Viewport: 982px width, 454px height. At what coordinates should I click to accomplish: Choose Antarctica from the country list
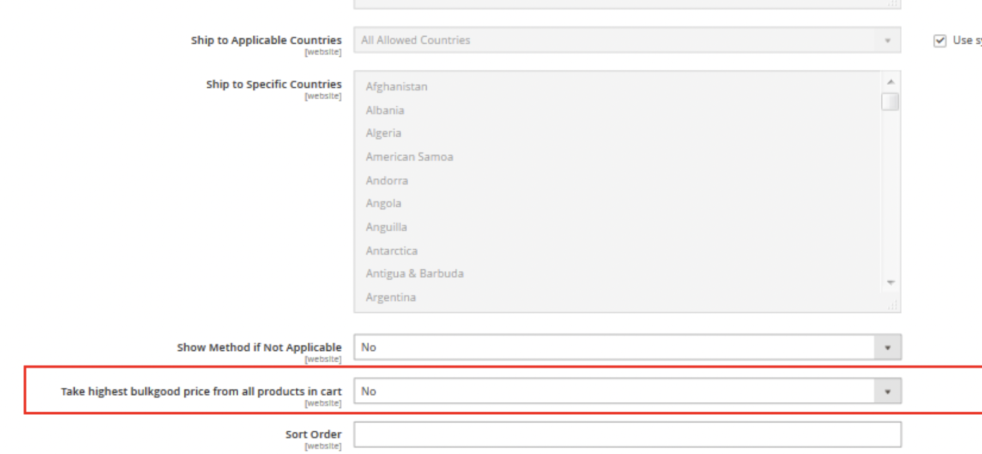pos(391,251)
